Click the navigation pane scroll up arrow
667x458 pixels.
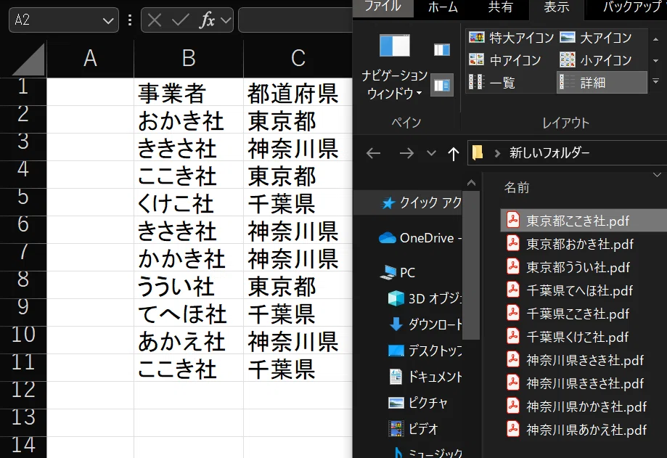point(471,183)
